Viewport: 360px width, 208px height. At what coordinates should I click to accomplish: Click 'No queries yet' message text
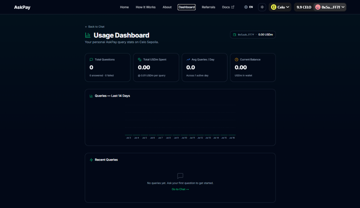[x=180, y=183]
